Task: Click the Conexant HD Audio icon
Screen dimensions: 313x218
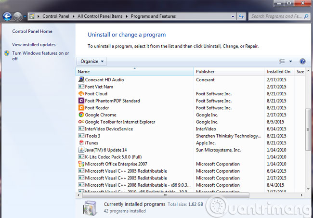Action: click(x=81, y=79)
